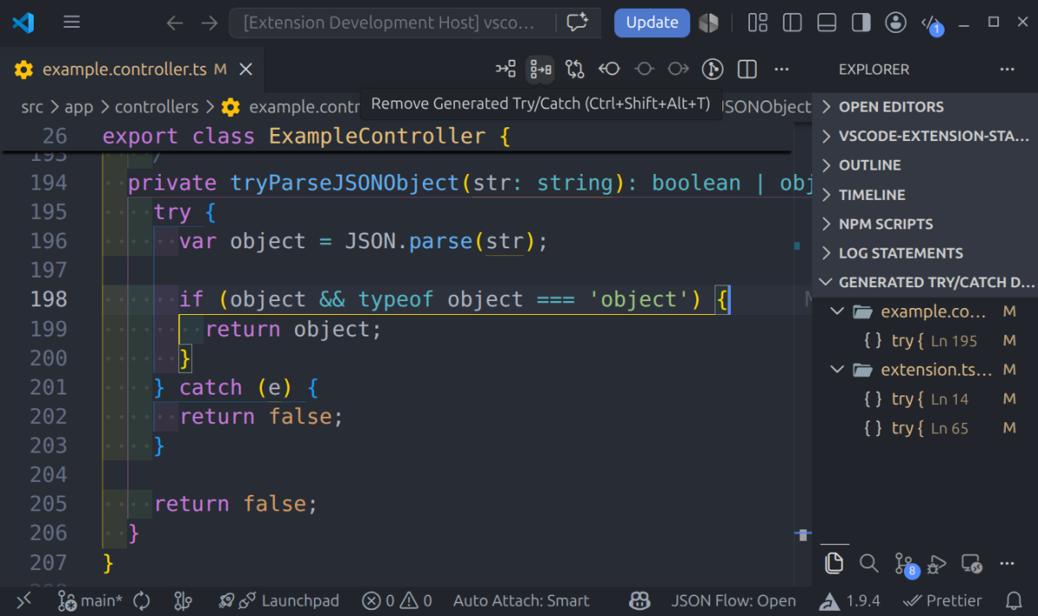Go to previous change arrow icon
This screenshot has height=616, width=1038.
(609, 68)
